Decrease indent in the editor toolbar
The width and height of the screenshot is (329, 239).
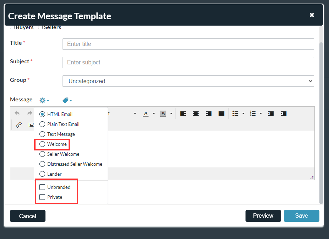click(x=271, y=113)
